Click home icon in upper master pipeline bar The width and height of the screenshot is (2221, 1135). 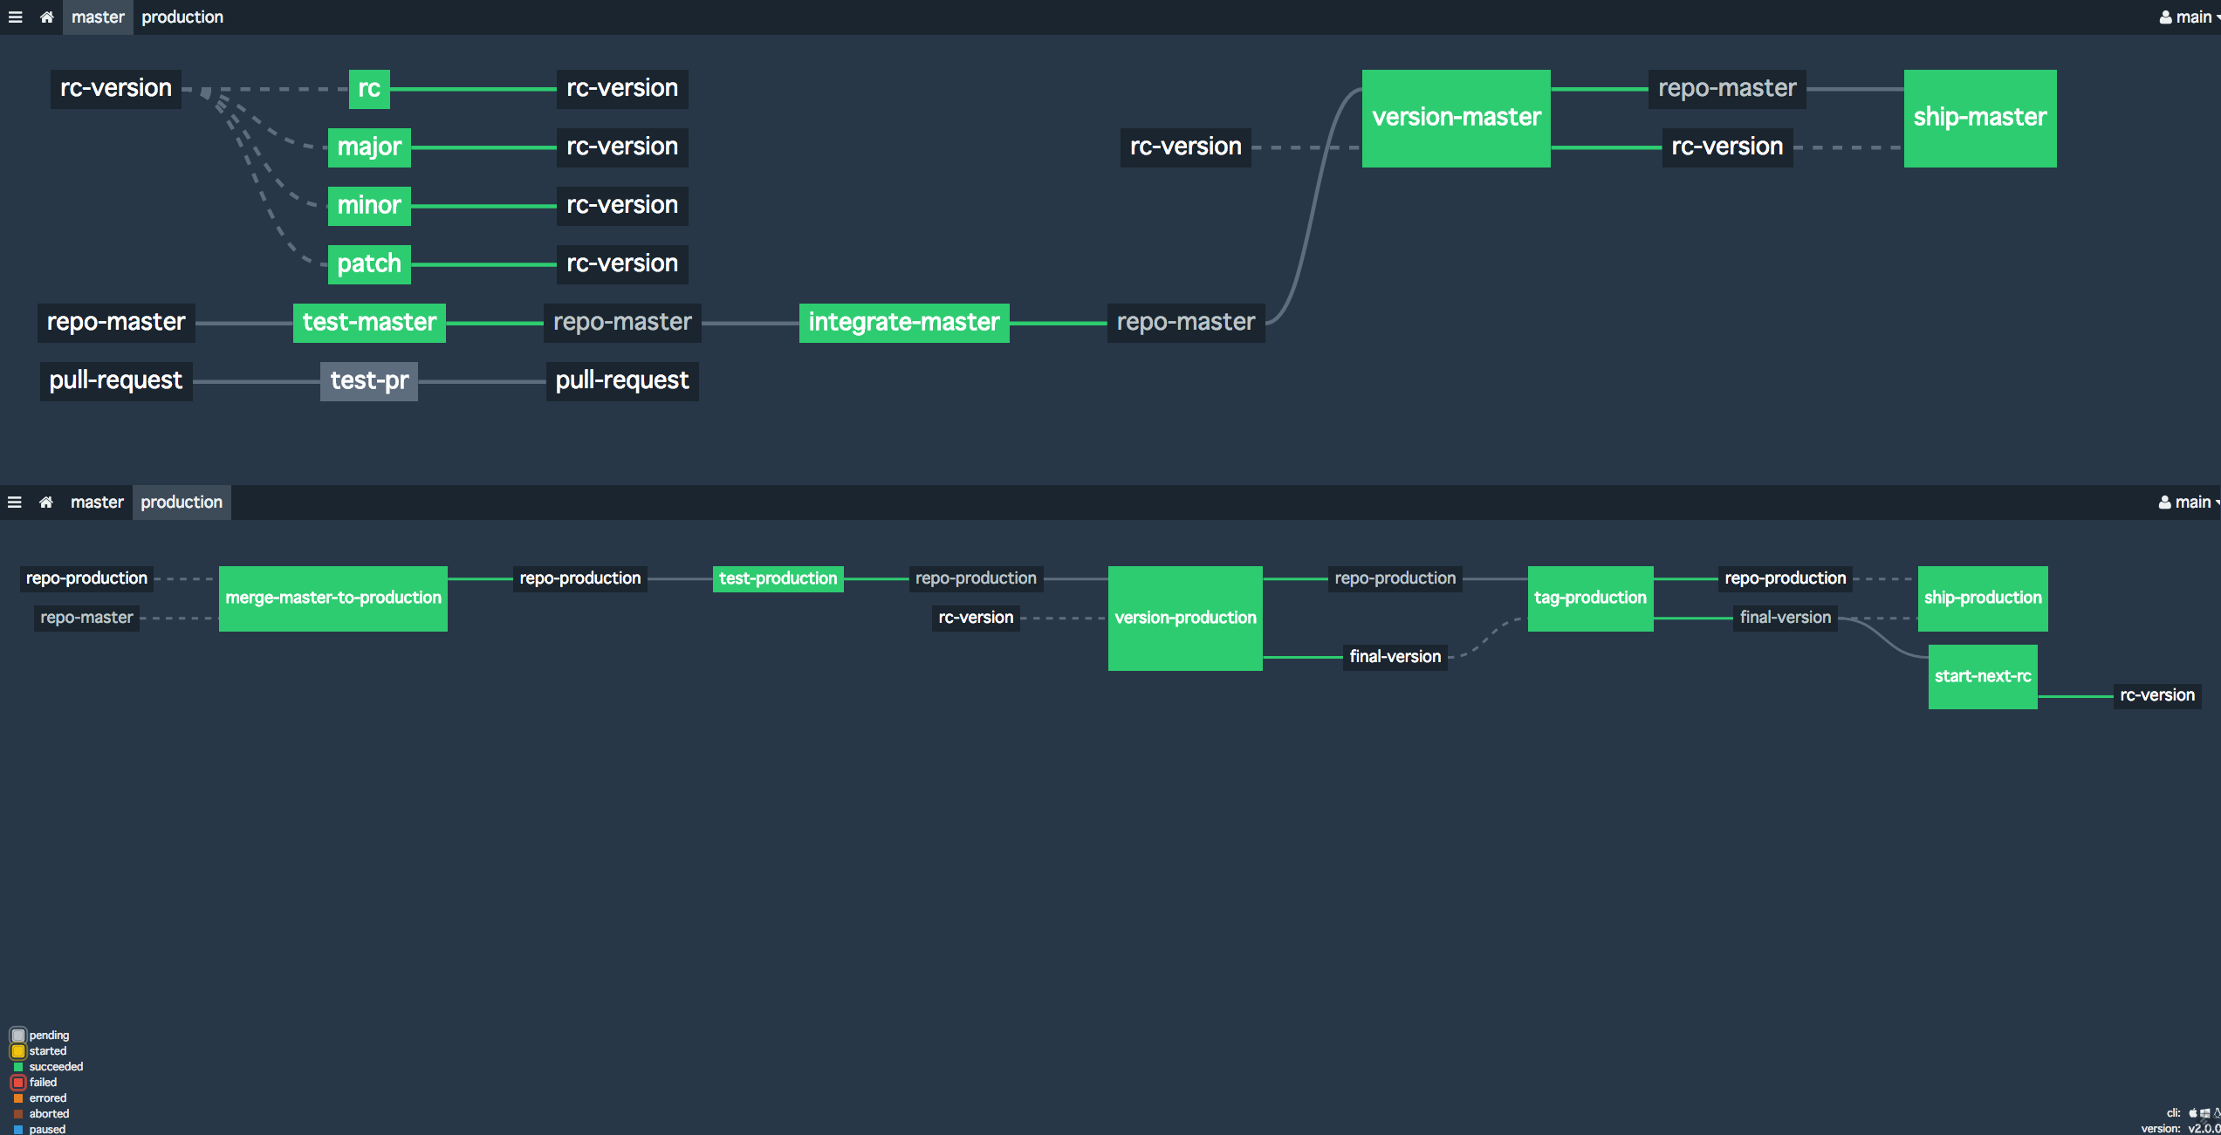click(46, 17)
